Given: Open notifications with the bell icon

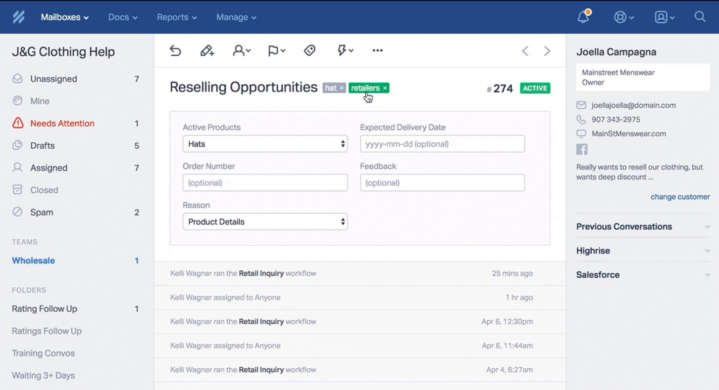Looking at the screenshot, I should 583,17.
